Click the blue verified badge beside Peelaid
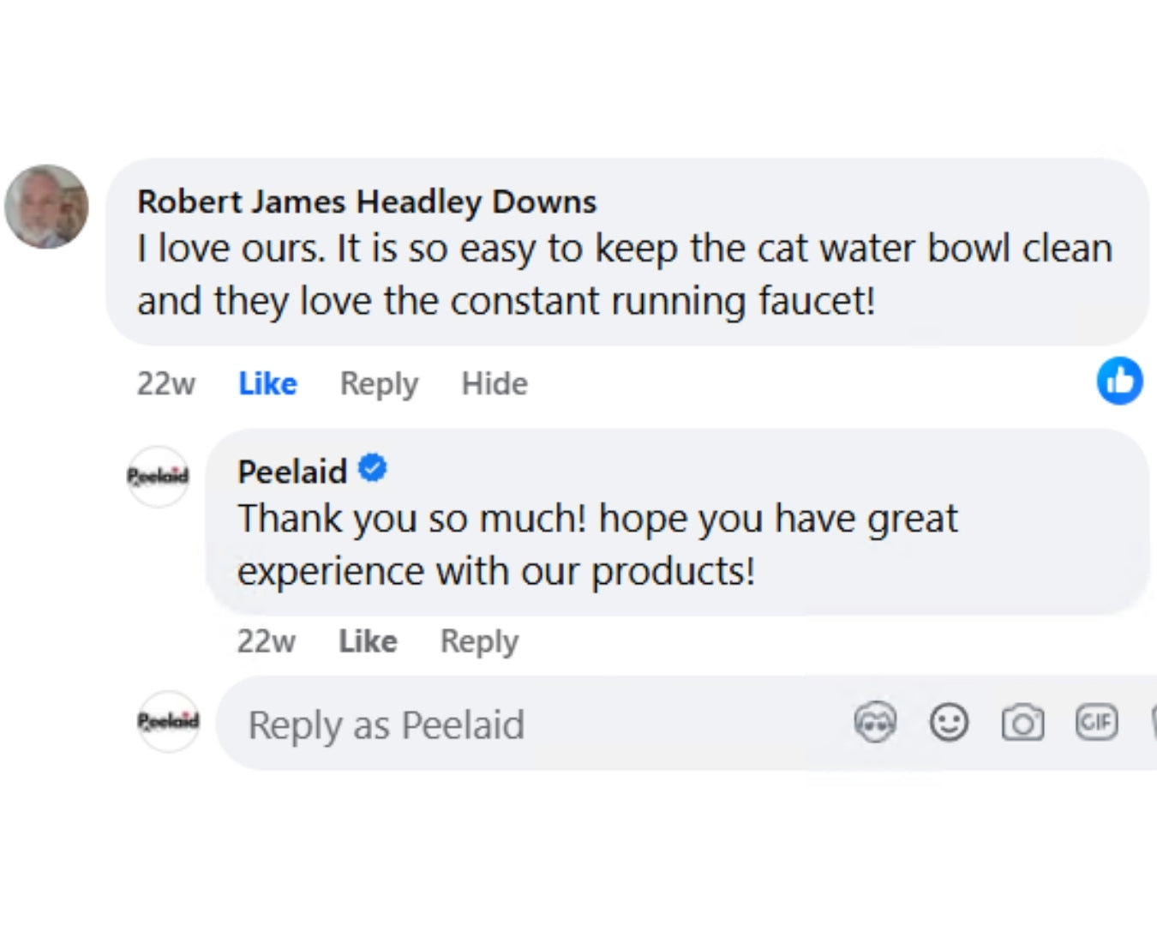Viewport: 1157px width, 926px height. point(372,469)
